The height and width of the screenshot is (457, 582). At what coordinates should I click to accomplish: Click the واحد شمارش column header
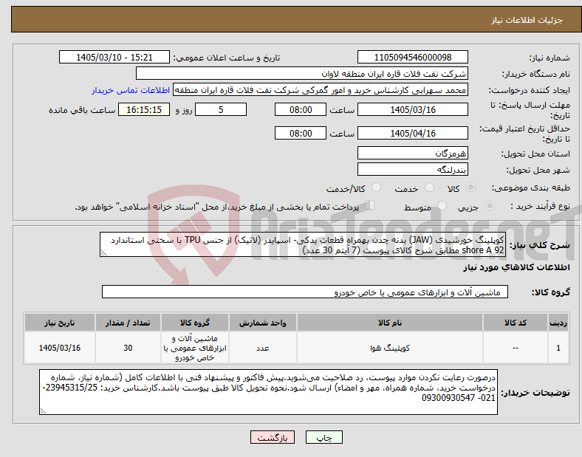point(263,323)
